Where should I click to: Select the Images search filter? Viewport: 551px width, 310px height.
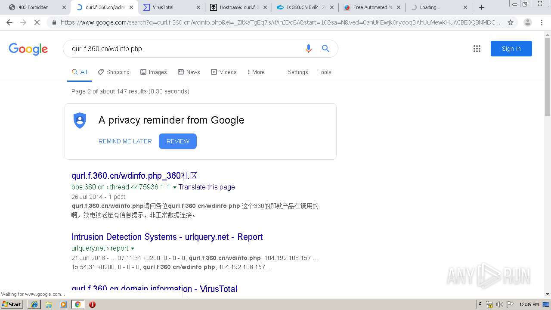(x=154, y=72)
